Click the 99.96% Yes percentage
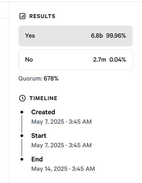This screenshot has width=142, height=183. [116, 36]
